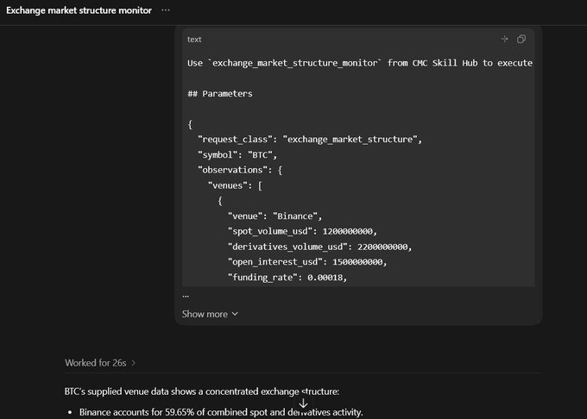Open the conversation options ellipsis menu
This screenshot has height=419, width=587.
(166, 10)
